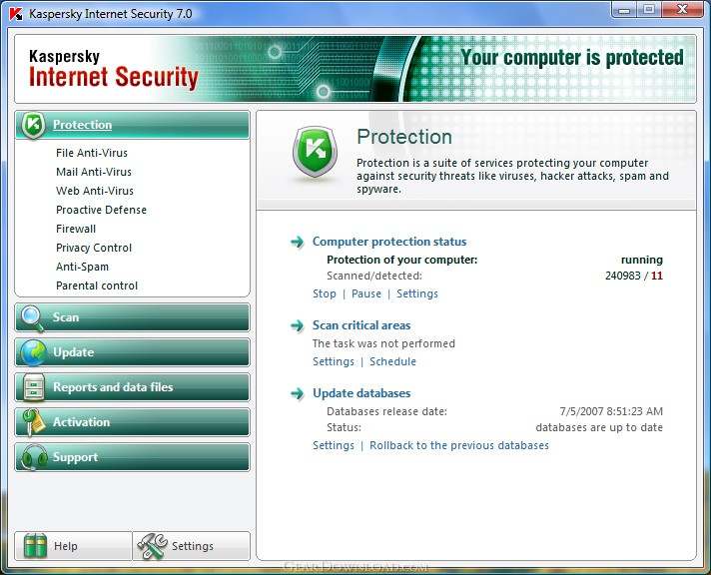Open Scan critical areas heading link

361,325
